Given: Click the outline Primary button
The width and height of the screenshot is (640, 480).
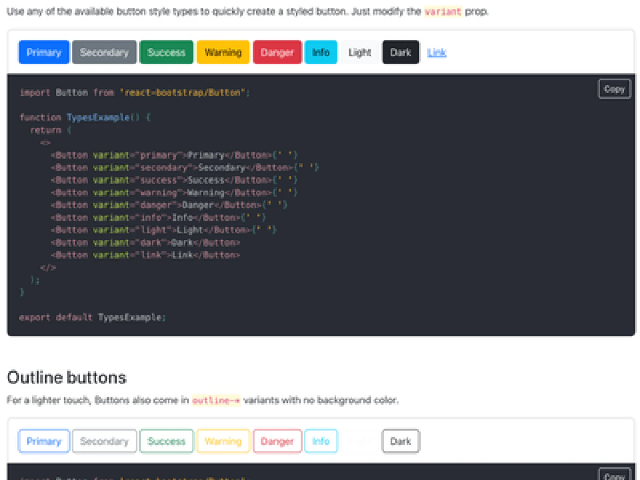Looking at the screenshot, I should click(44, 441).
